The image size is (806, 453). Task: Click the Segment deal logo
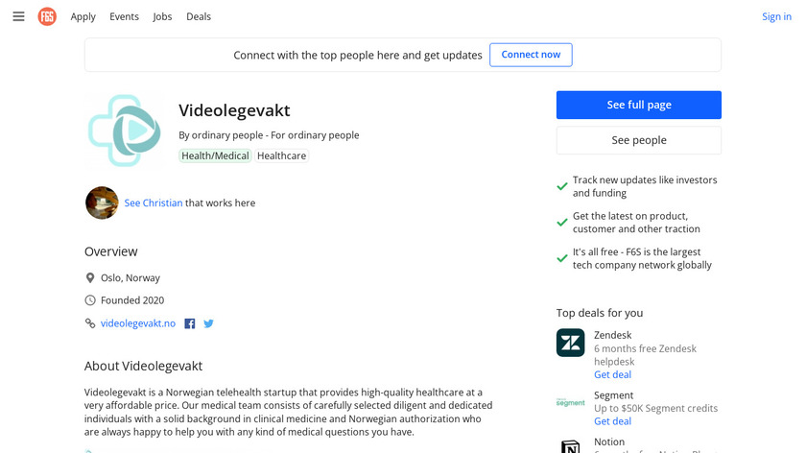(x=571, y=402)
